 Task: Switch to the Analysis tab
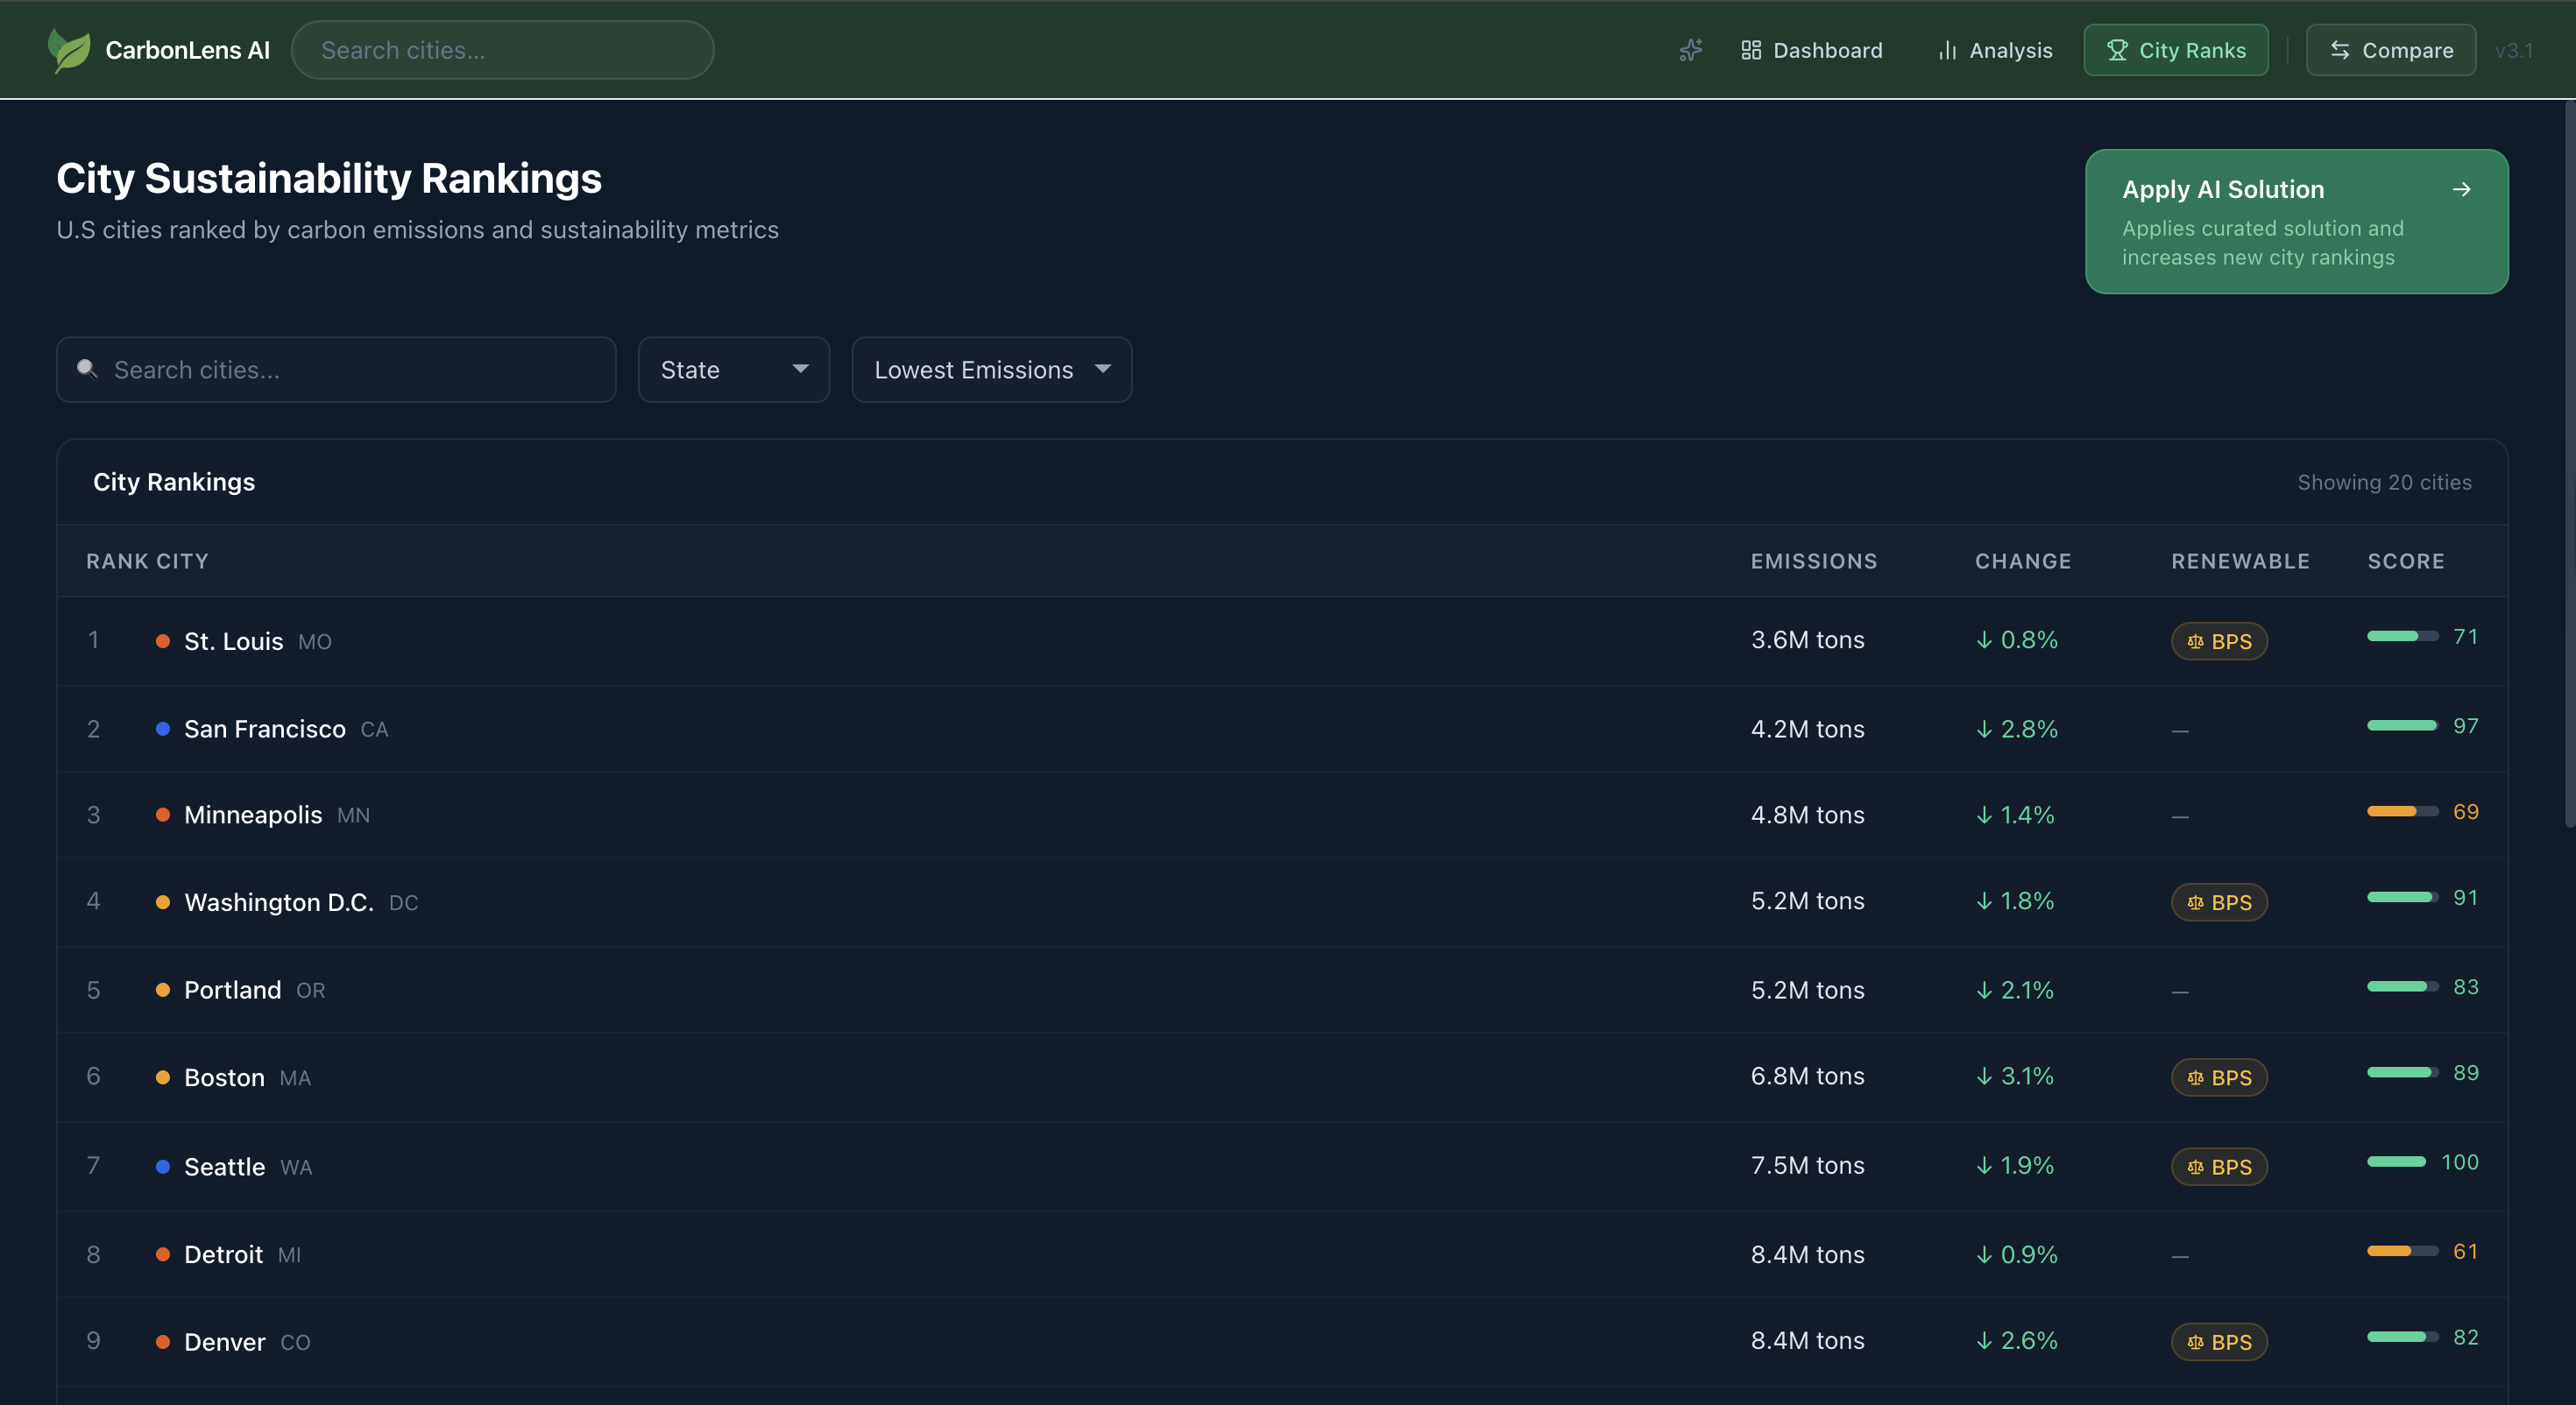coord(1995,50)
